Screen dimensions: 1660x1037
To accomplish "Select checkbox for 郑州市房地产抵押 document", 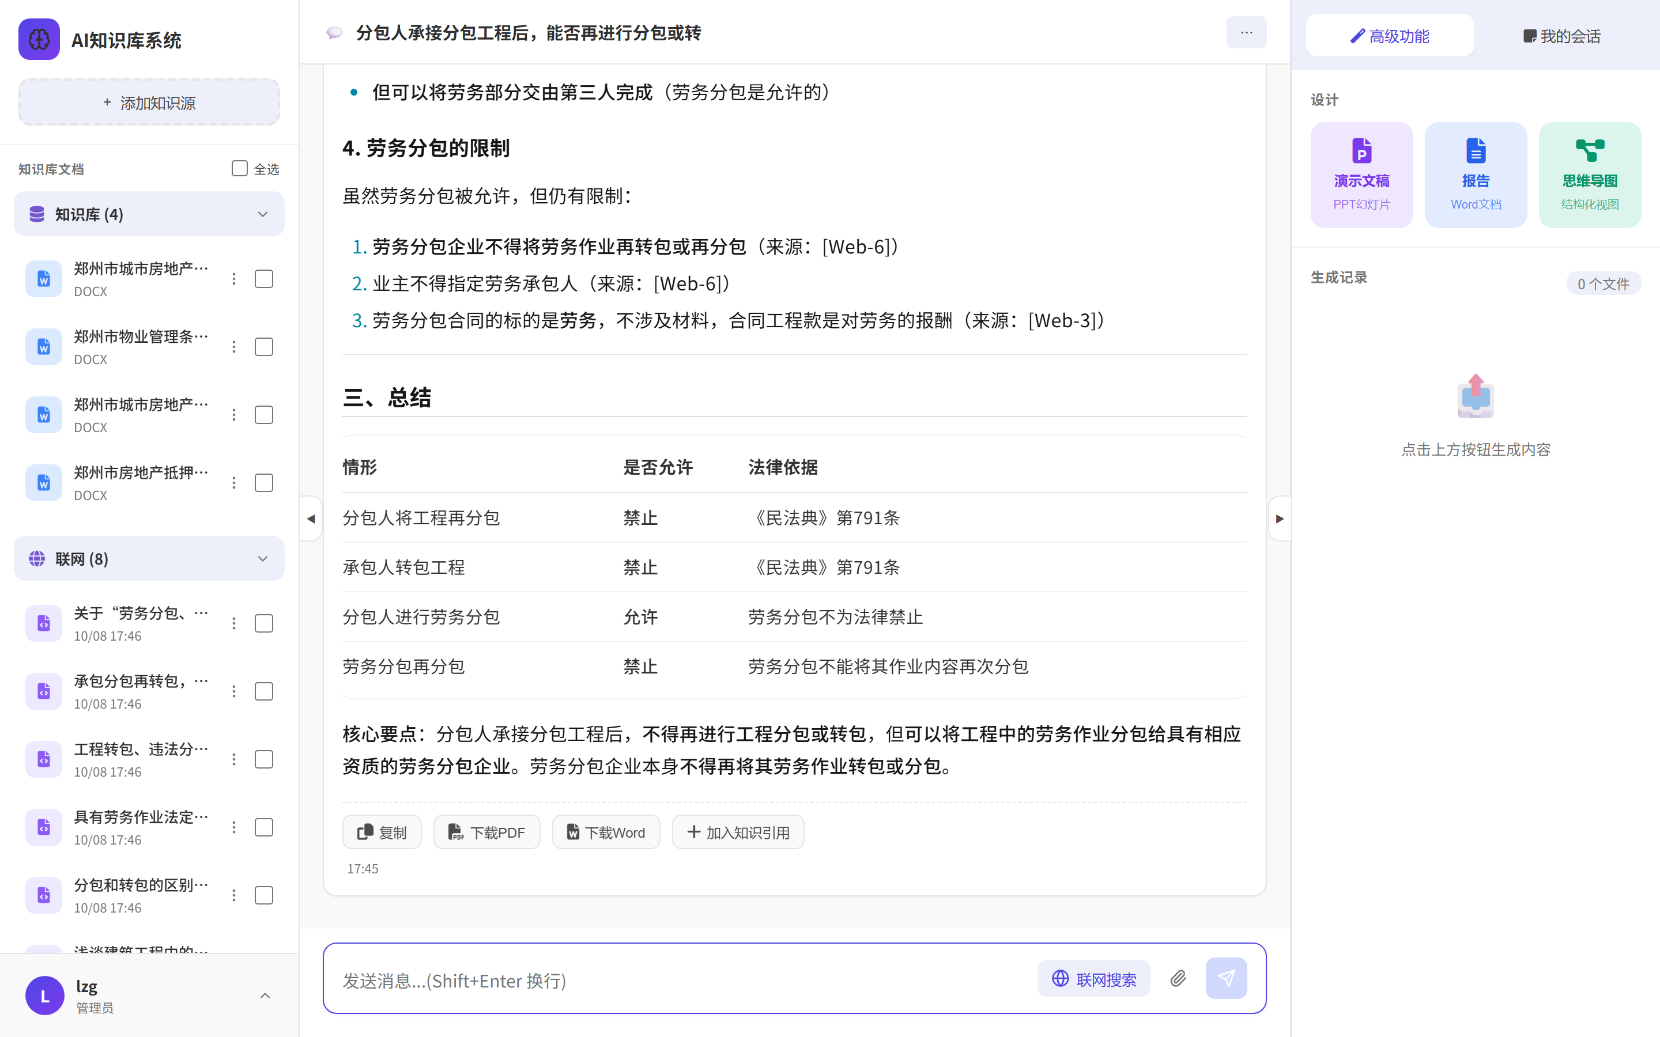I will tap(264, 483).
